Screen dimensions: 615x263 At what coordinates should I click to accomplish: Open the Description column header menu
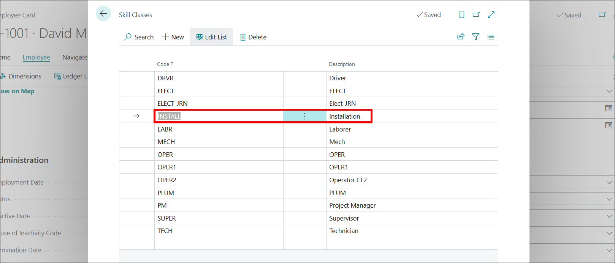click(342, 64)
